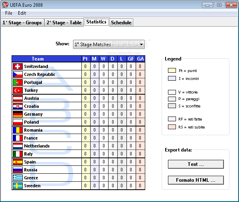Screen dimensions: 239x202
Task: Select the team name Sweden
Action: (32, 186)
